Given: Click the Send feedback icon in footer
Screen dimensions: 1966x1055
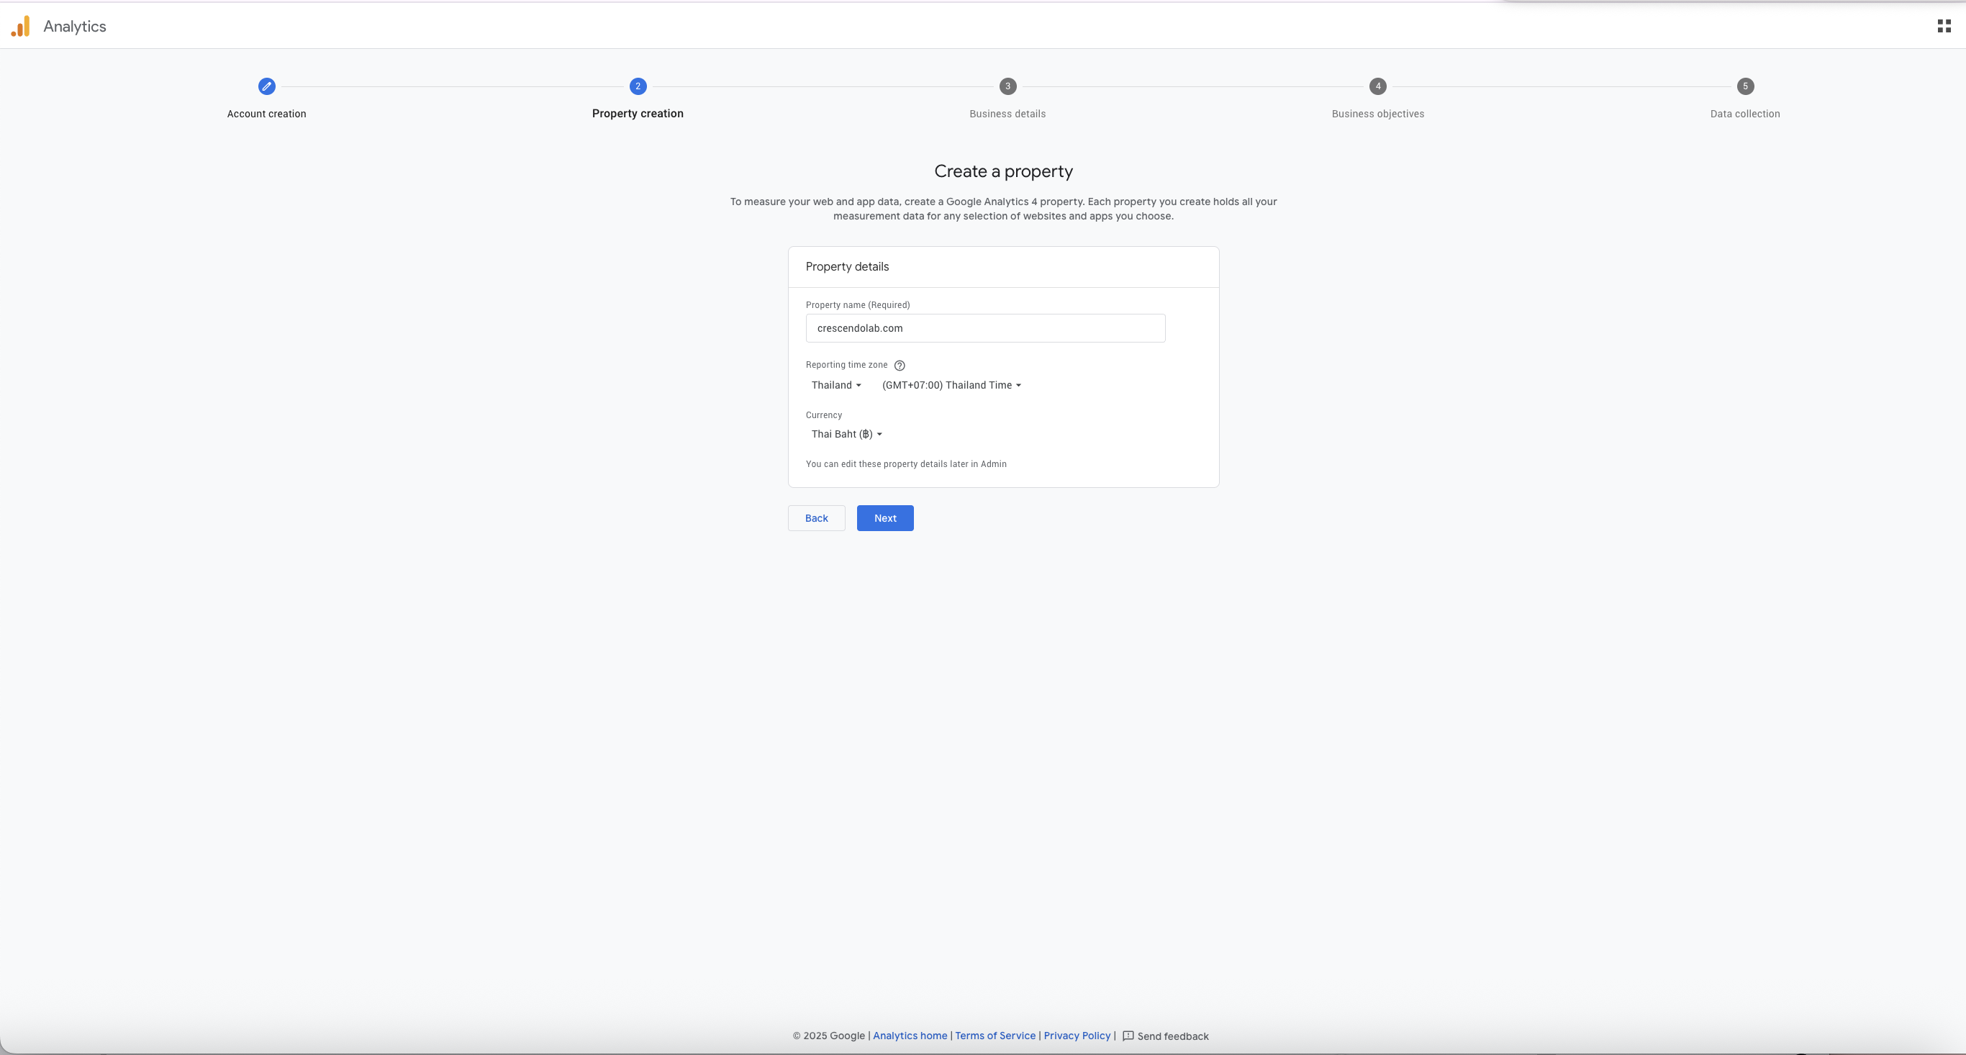Looking at the screenshot, I should pyautogui.click(x=1128, y=1036).
